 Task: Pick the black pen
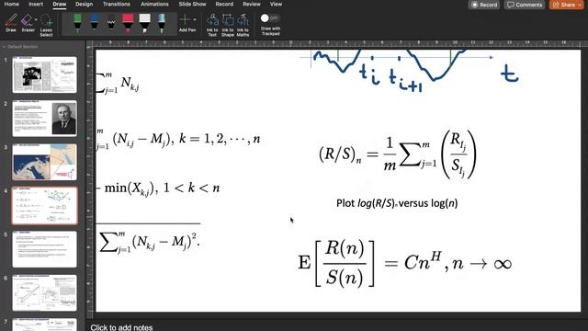(x=111, y=23)
